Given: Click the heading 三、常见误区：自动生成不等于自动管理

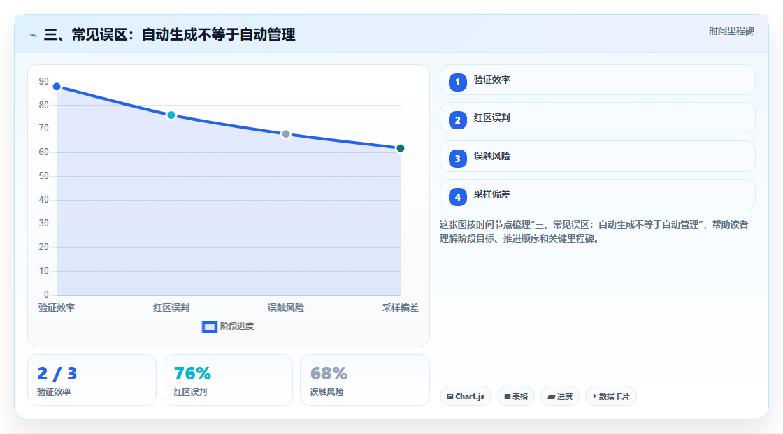Looking at the screenshot, I should pos(170,34).
